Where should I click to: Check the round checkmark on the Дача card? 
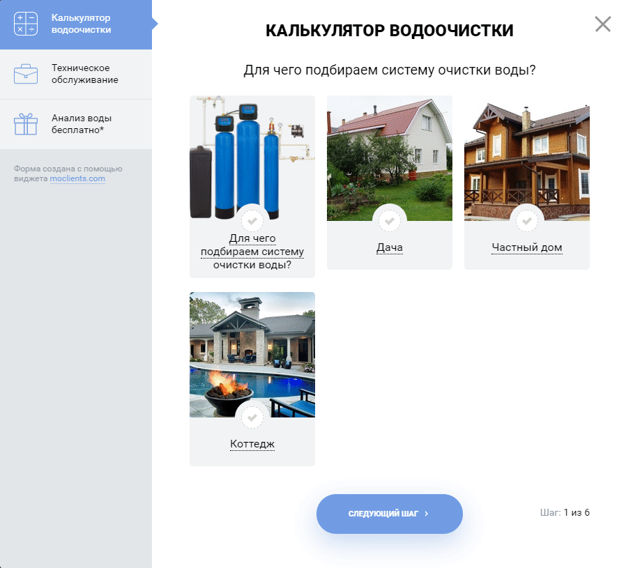click(390, 221)
